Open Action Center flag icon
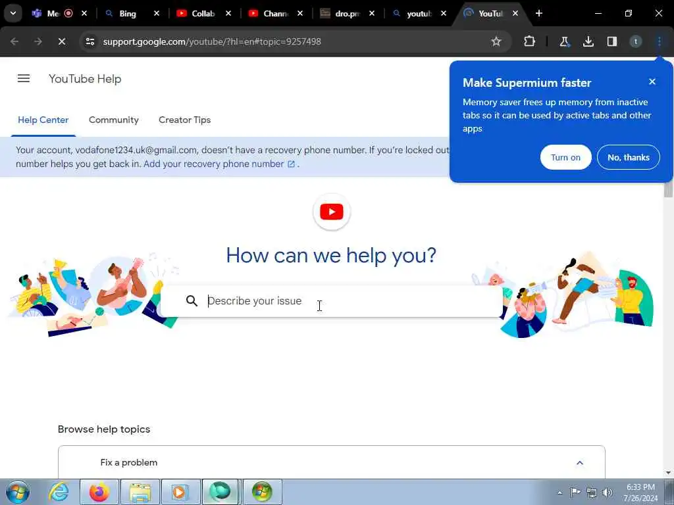Viewport: 674px width, 505px height. [x=575, y=492]
